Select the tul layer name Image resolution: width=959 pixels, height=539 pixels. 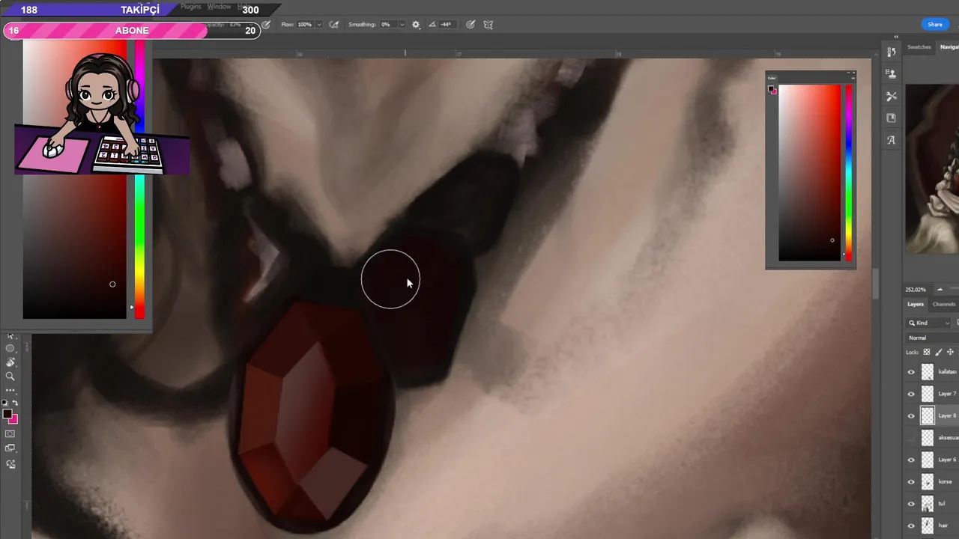(942, 504)
